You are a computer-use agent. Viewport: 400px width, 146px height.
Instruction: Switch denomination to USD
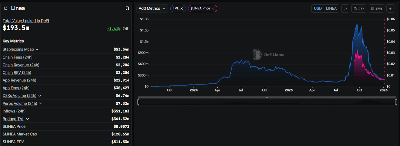317,8
